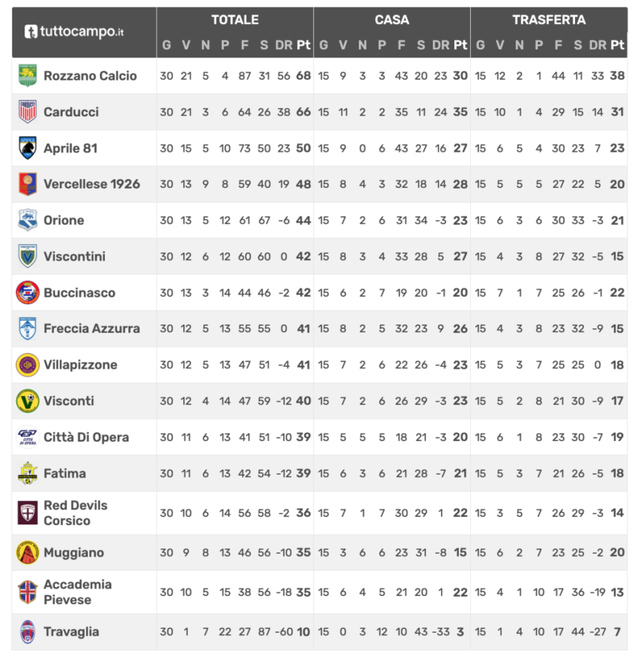
Task: Click the Vercellese 1926 crest icon
Action: [x=27, y=184]
